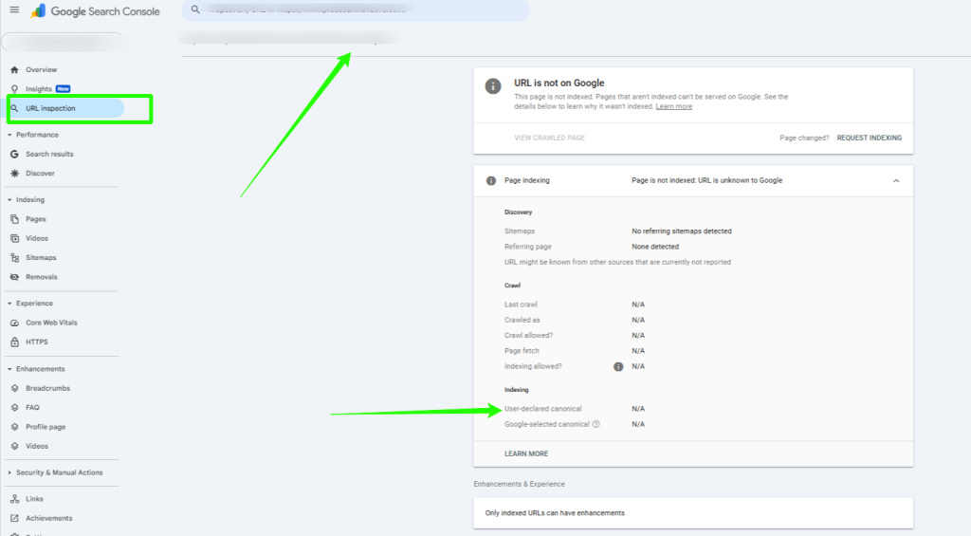The width and height of the screenshot is (971, 536).
Task: Open HTTPS report in sidebar
Action: pyautogui.click(x=37, y=342)
